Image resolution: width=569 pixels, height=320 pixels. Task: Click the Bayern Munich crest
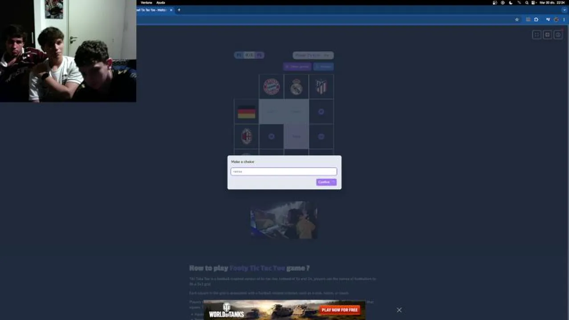pos(271,87)
